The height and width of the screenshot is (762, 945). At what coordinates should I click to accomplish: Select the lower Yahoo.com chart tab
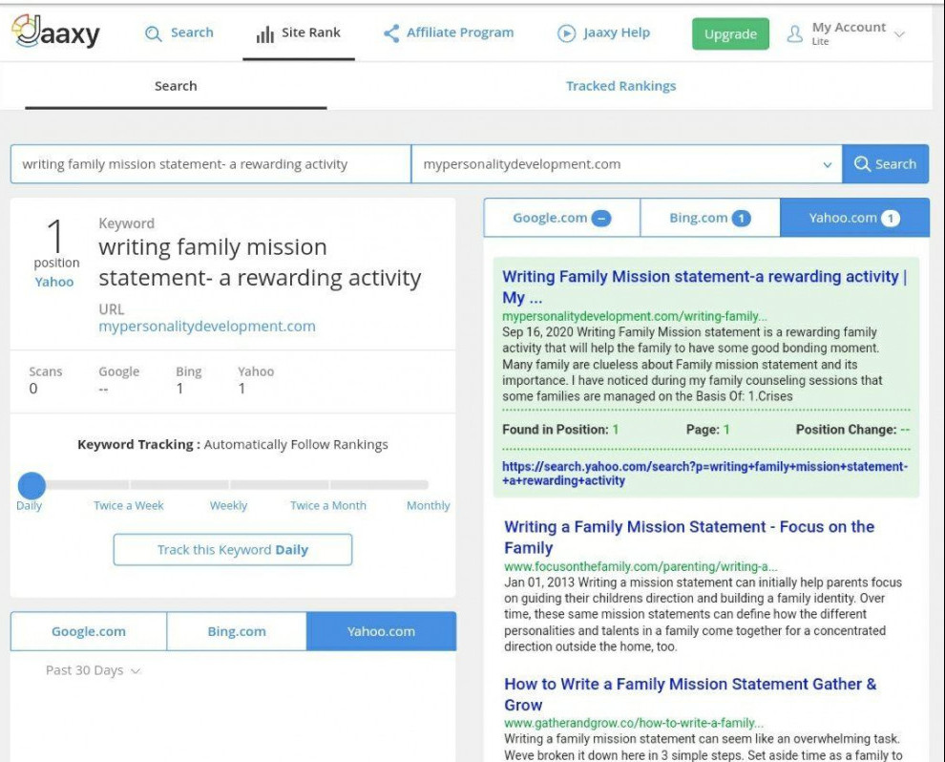click(x=381, y=631)
